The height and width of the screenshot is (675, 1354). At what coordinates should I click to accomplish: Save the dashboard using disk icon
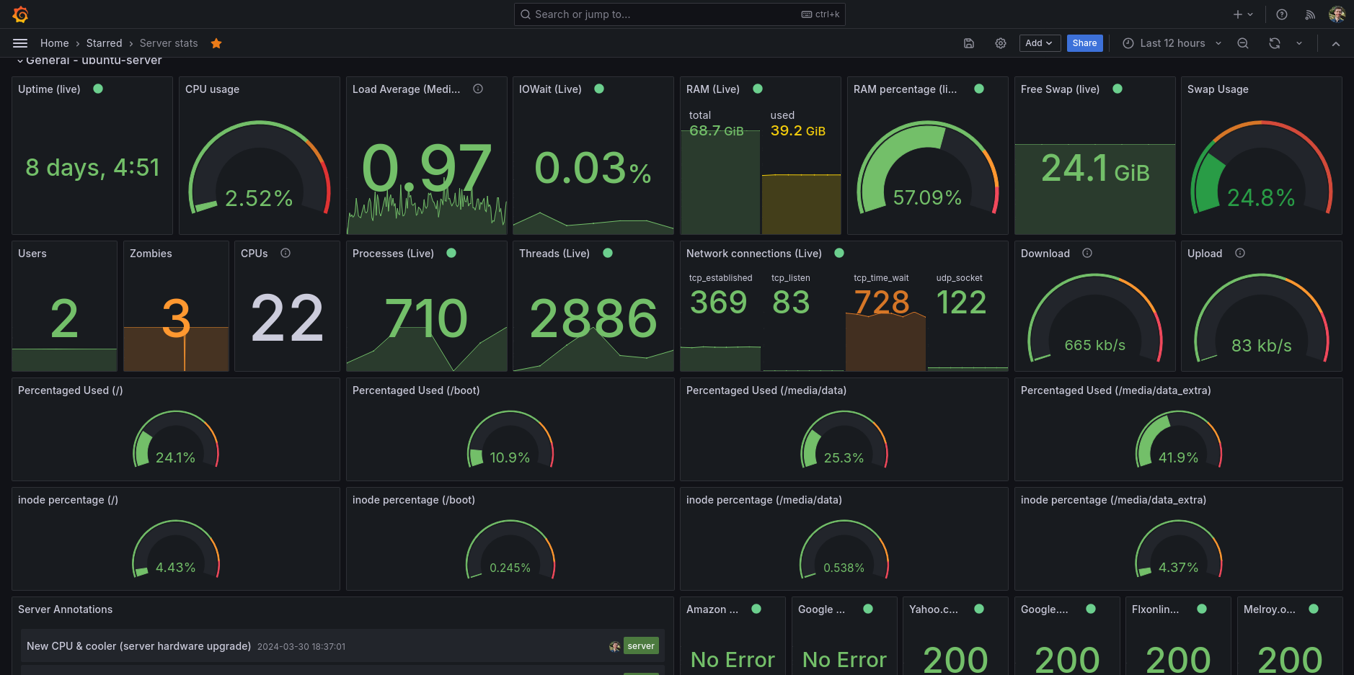[969, 43]
